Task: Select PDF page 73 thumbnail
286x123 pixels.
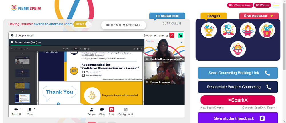Action: 22,60
